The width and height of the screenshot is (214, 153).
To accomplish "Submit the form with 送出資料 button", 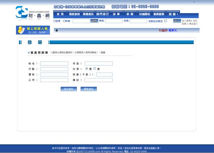I will tap(69, 89).
